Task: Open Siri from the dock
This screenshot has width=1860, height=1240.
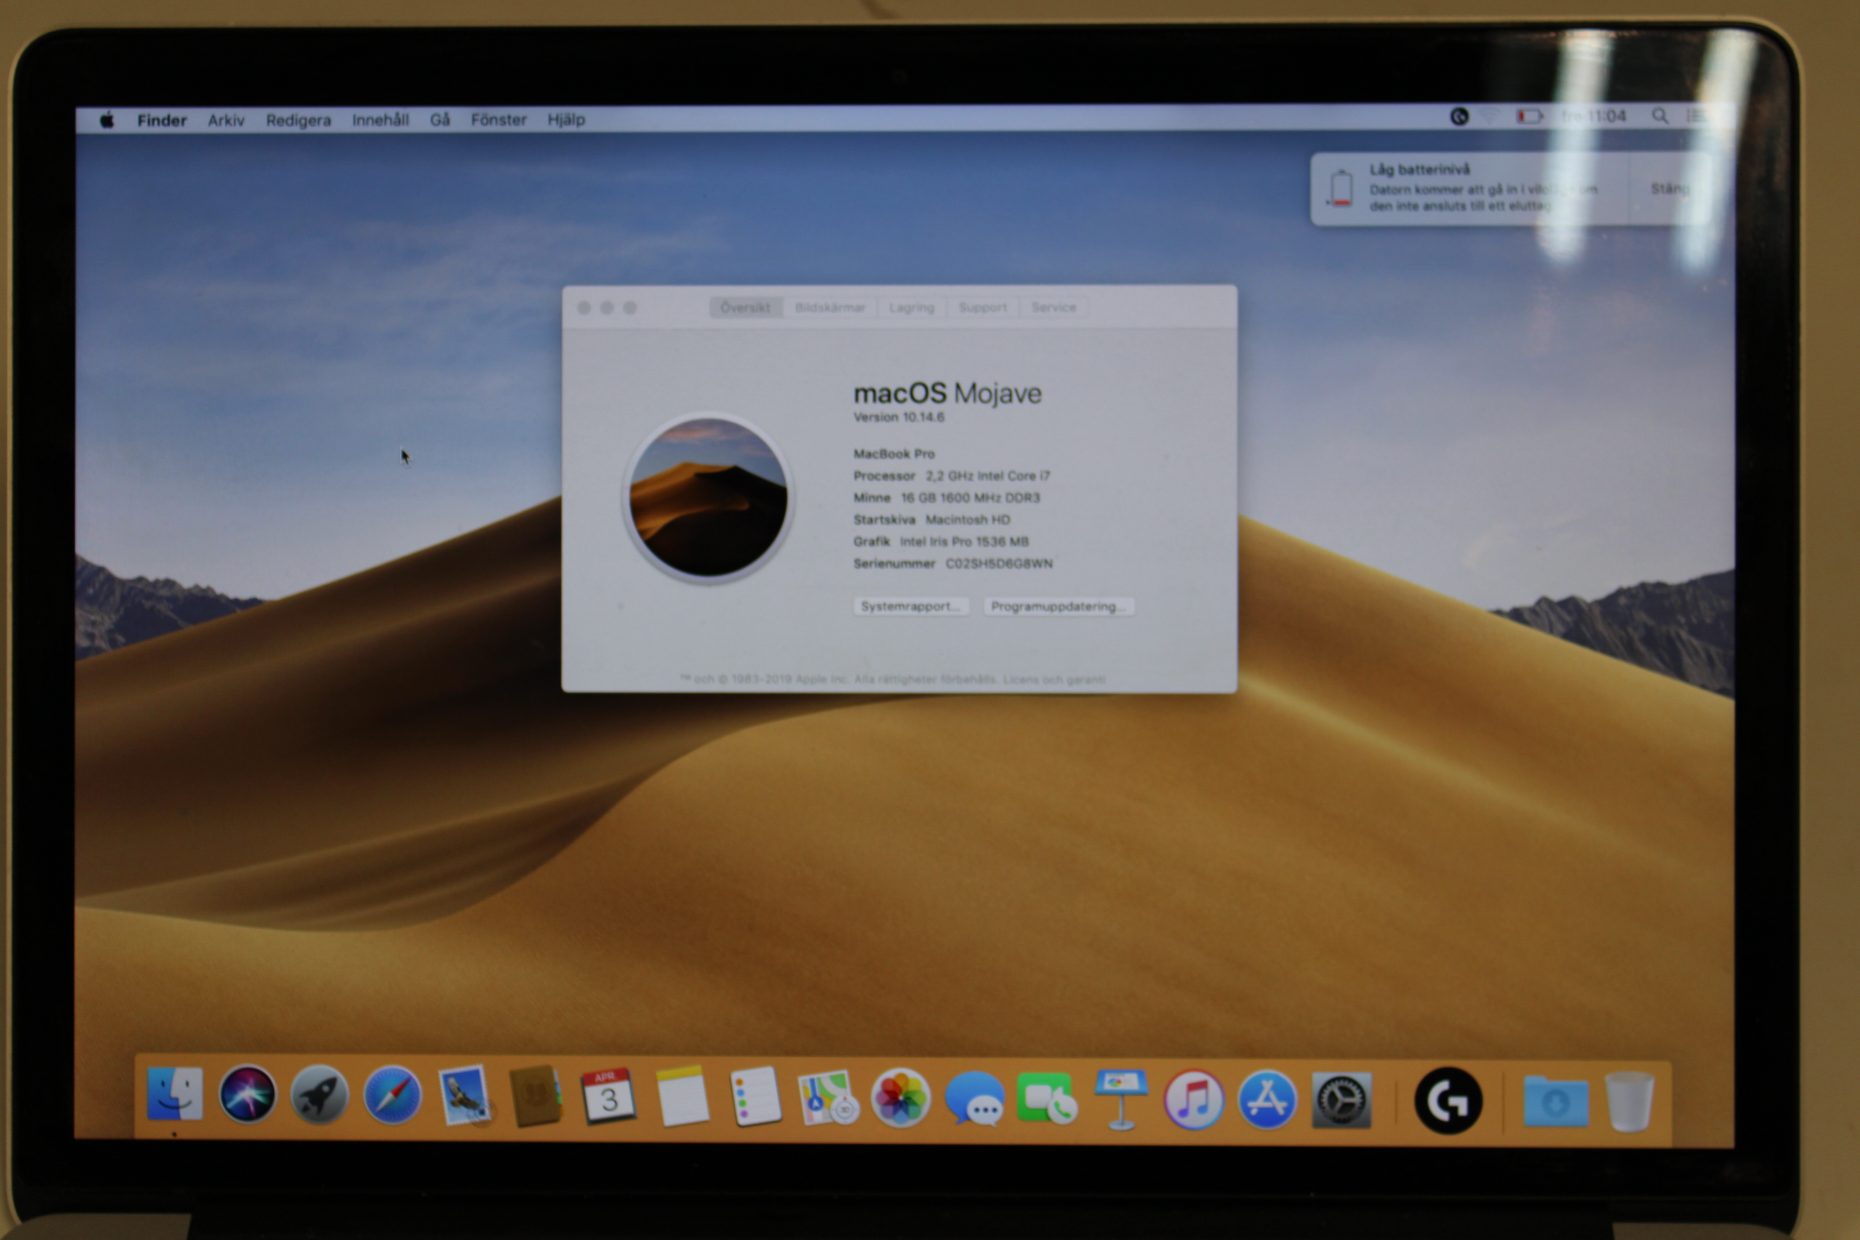Action: (x=247, y=1094)
